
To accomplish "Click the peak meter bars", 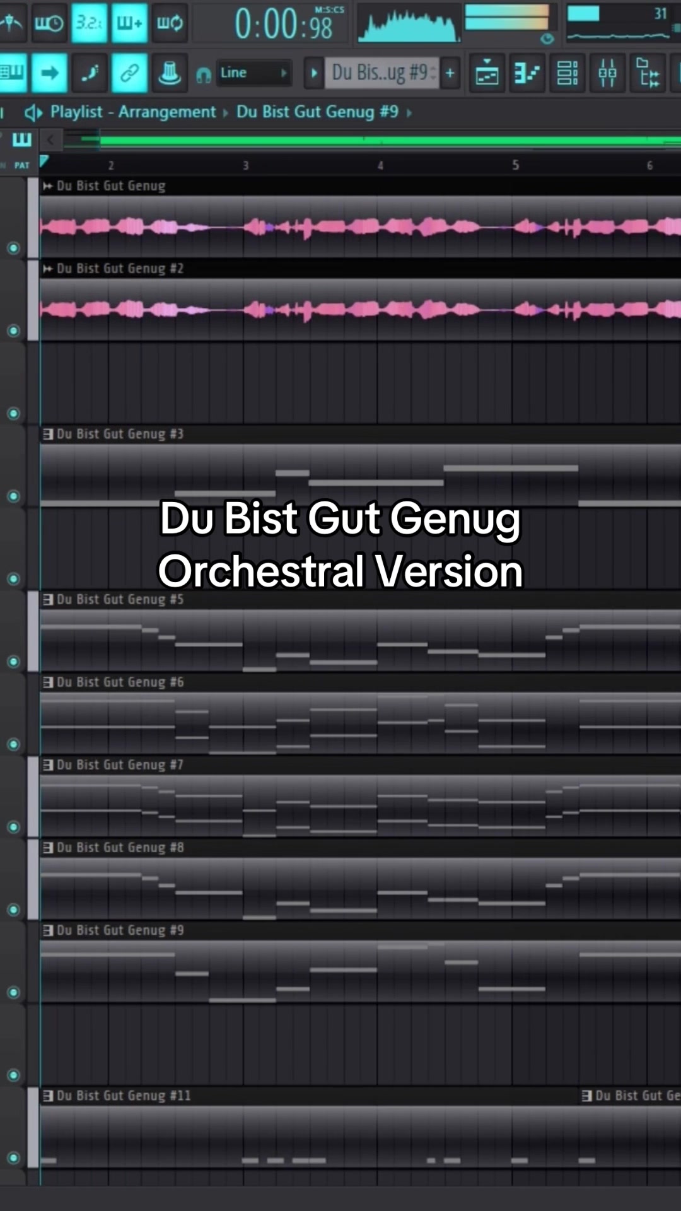I will click(507, 18).
